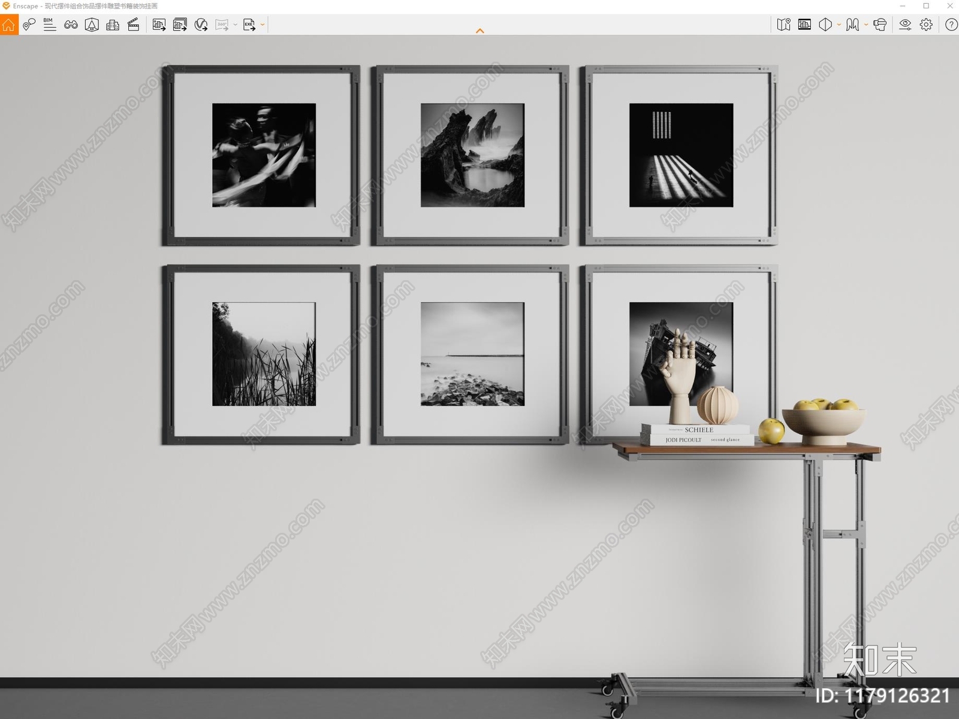Open the Visual Settings eye icon
959x719 pixels.
coord(905,25)
